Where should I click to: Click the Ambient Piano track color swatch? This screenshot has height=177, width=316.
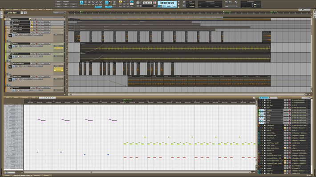pos(259,133)
